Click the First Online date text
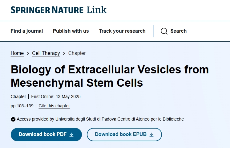The height and width of the screenshot is (148, 230). [x=56, y=97]
